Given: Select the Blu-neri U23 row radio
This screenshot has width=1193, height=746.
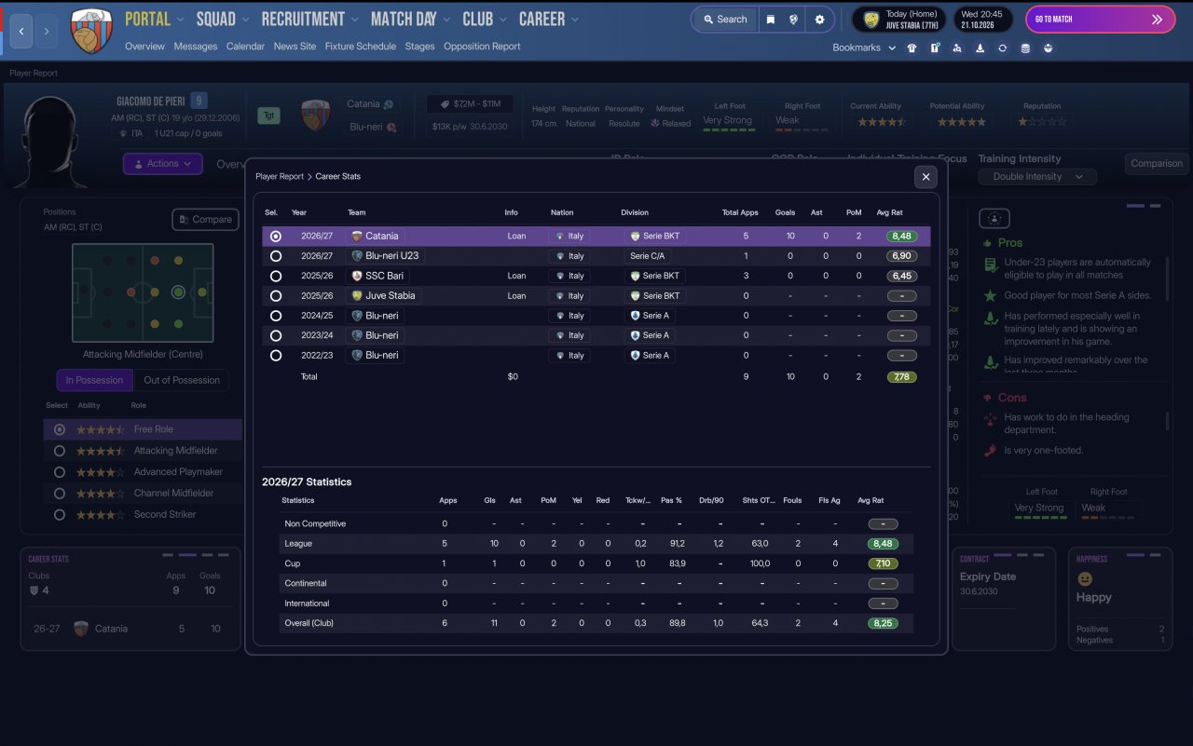Looking at the screenshot, I should 275,256.
